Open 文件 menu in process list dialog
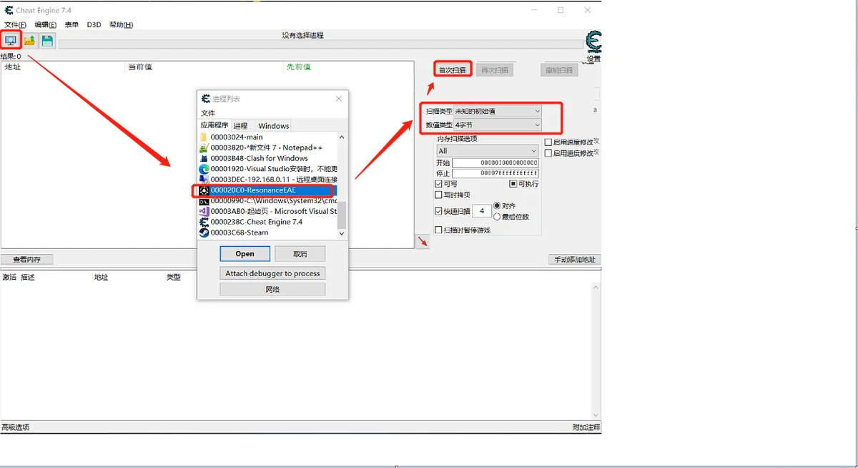This screenshot has height=468, width=858. click(208, 113)
